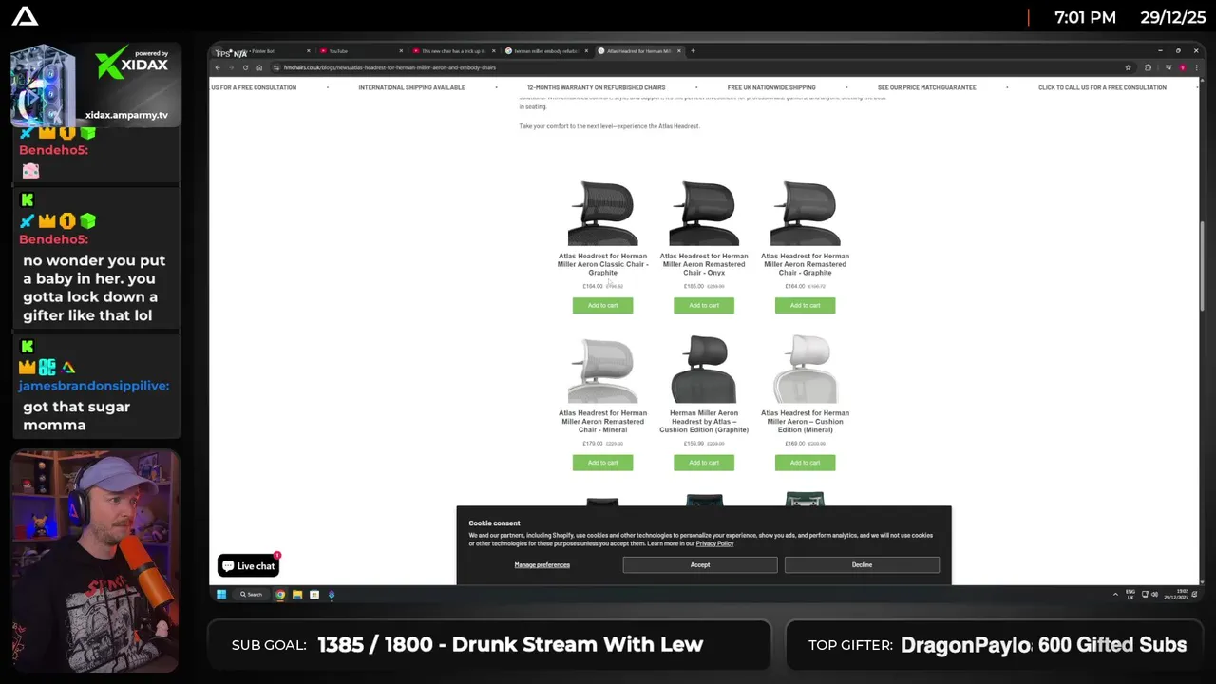The height and width of the screenshot is (684, 1216).
Task: Open 'Cushion Edition (Mineral)' product title
Action: pos(805,422)
